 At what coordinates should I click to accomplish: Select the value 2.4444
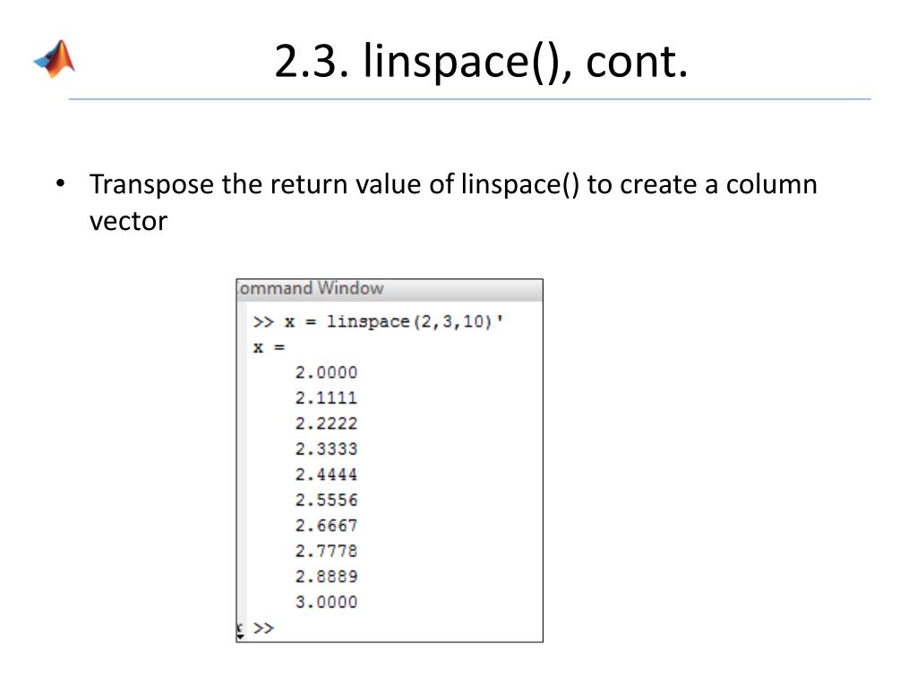pyautogui.click(x=326, y=474)
